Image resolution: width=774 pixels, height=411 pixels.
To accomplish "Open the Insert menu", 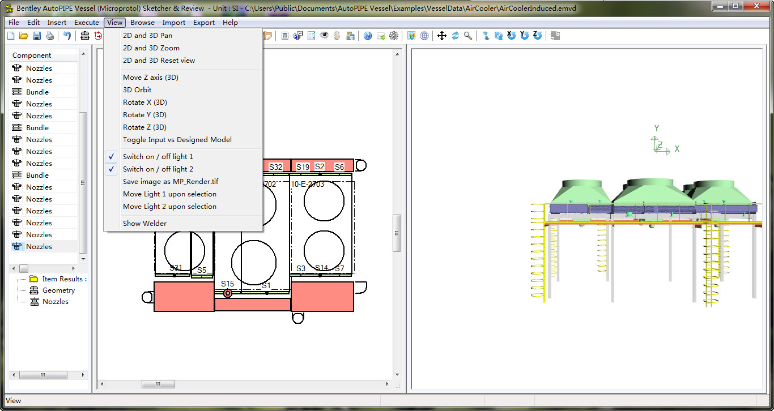I will pyautogui.click(x=57, y=23).
